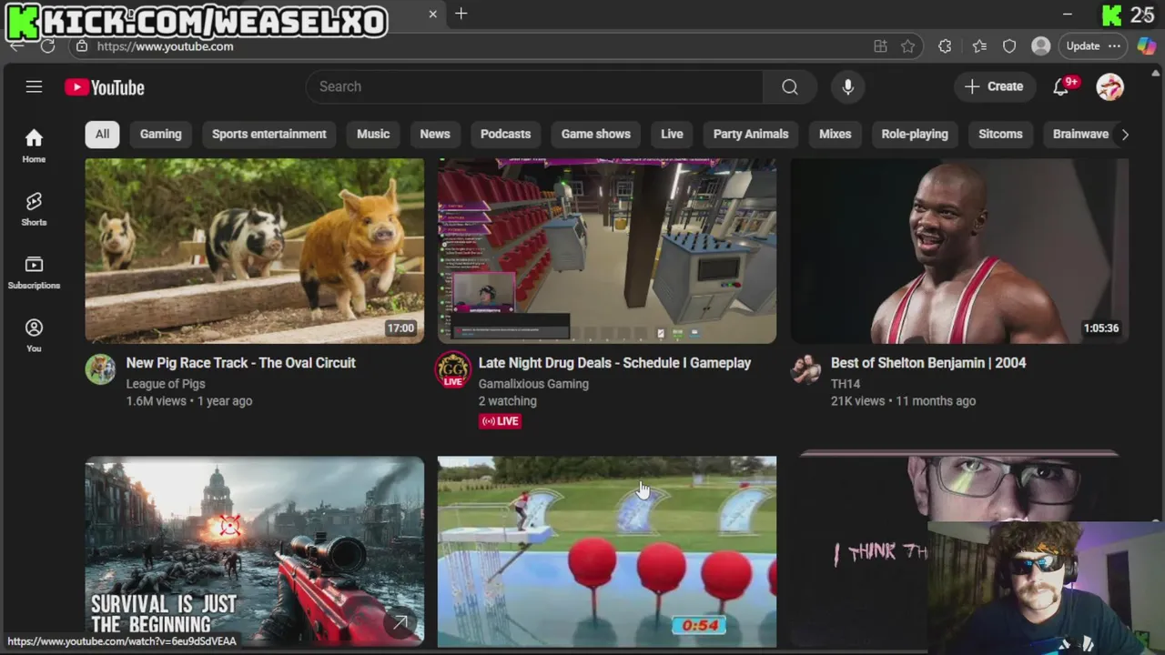Open the You section in sidebar
The height and width of the screenshot is (655, 1165).
(34, 335)
